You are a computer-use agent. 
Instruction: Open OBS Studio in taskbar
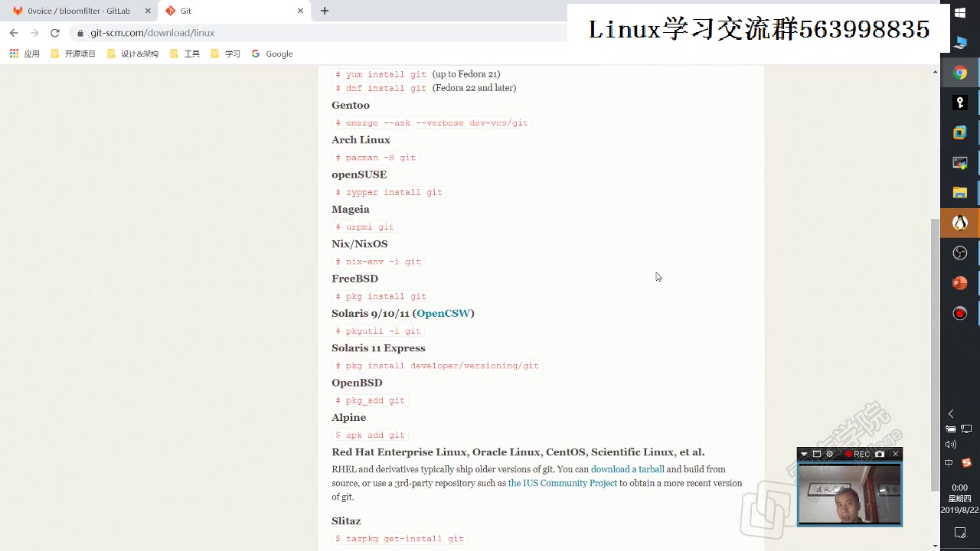coord(960,253)
